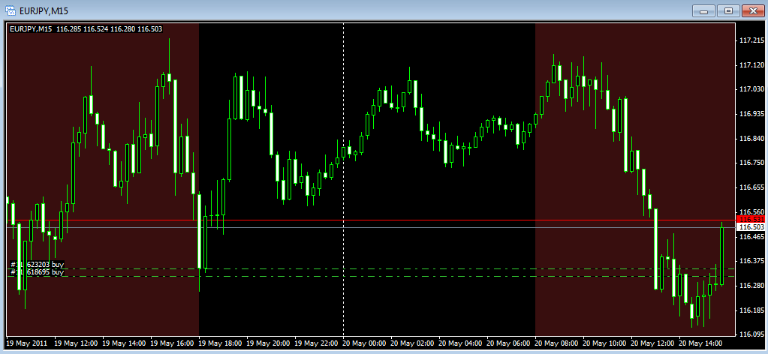
Task: Select the #11618695 buy order label
Action: 37,271
